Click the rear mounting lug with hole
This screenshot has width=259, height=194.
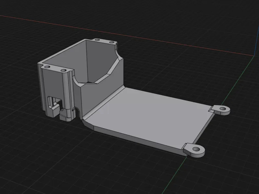pyautogui.click(x=221, y=110)
